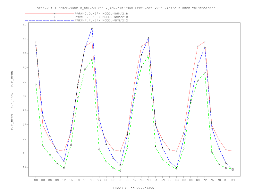Viewport: 254px width, 196px height.
Task: Click green NAM circle data point at hour 00
Action: [x=36, y=85]
